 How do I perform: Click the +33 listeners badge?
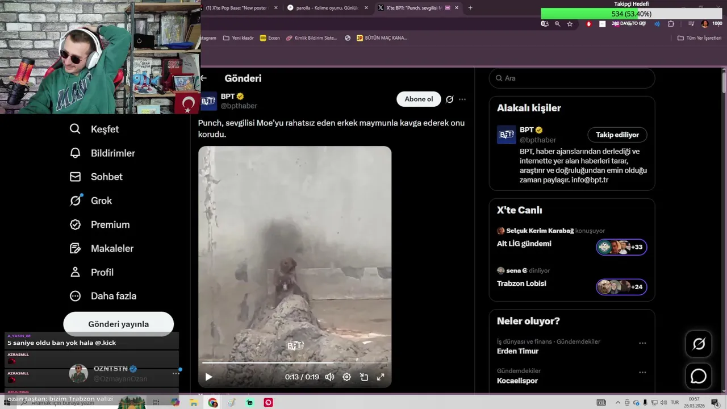click(621, 247)
